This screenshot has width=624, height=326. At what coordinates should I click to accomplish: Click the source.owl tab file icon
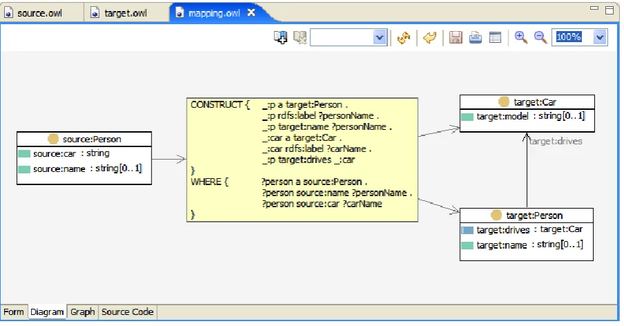(x=9, y=13)
